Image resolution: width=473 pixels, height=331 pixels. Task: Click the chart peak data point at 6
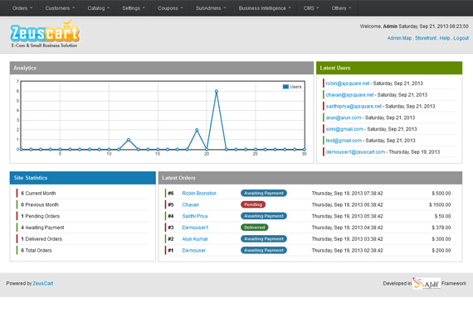[x=217, y=91]
